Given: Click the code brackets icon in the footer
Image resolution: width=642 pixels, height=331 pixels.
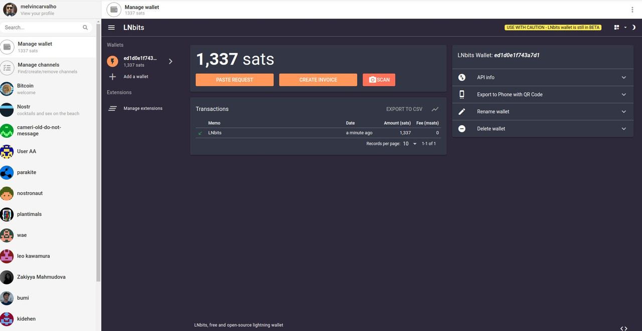Looking at the screenshot, I should point(624,328).
